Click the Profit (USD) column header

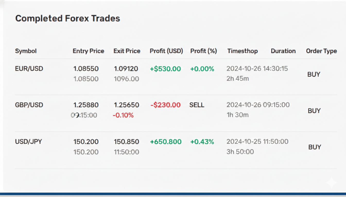click(x=166, y=51)
